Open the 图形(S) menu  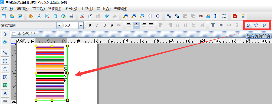pos(71,9)
